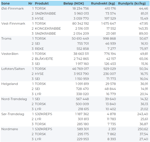Click the Sone column header
This screenshot has width=150, height=142.
(5, 4)
